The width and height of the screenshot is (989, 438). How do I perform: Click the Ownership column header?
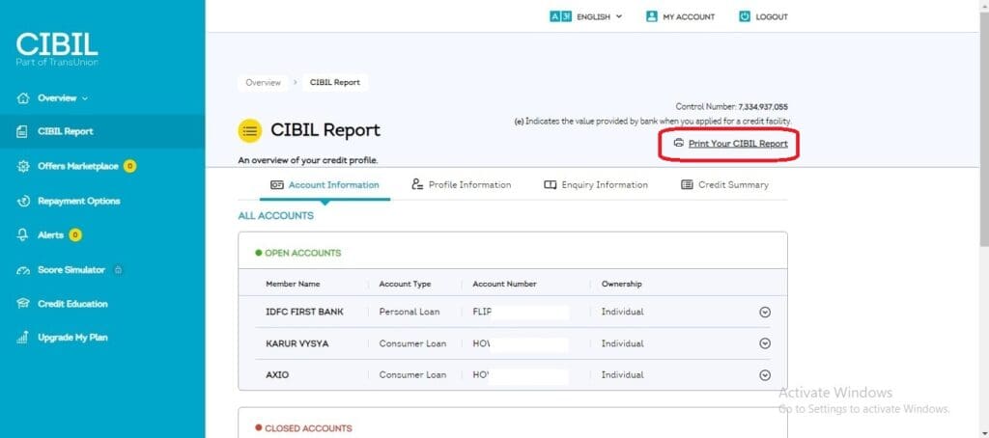click(x=621, y=285)
